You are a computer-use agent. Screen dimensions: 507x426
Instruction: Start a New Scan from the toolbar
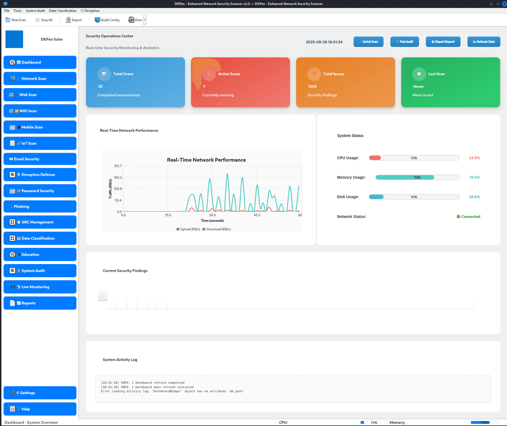click(16, 20)
